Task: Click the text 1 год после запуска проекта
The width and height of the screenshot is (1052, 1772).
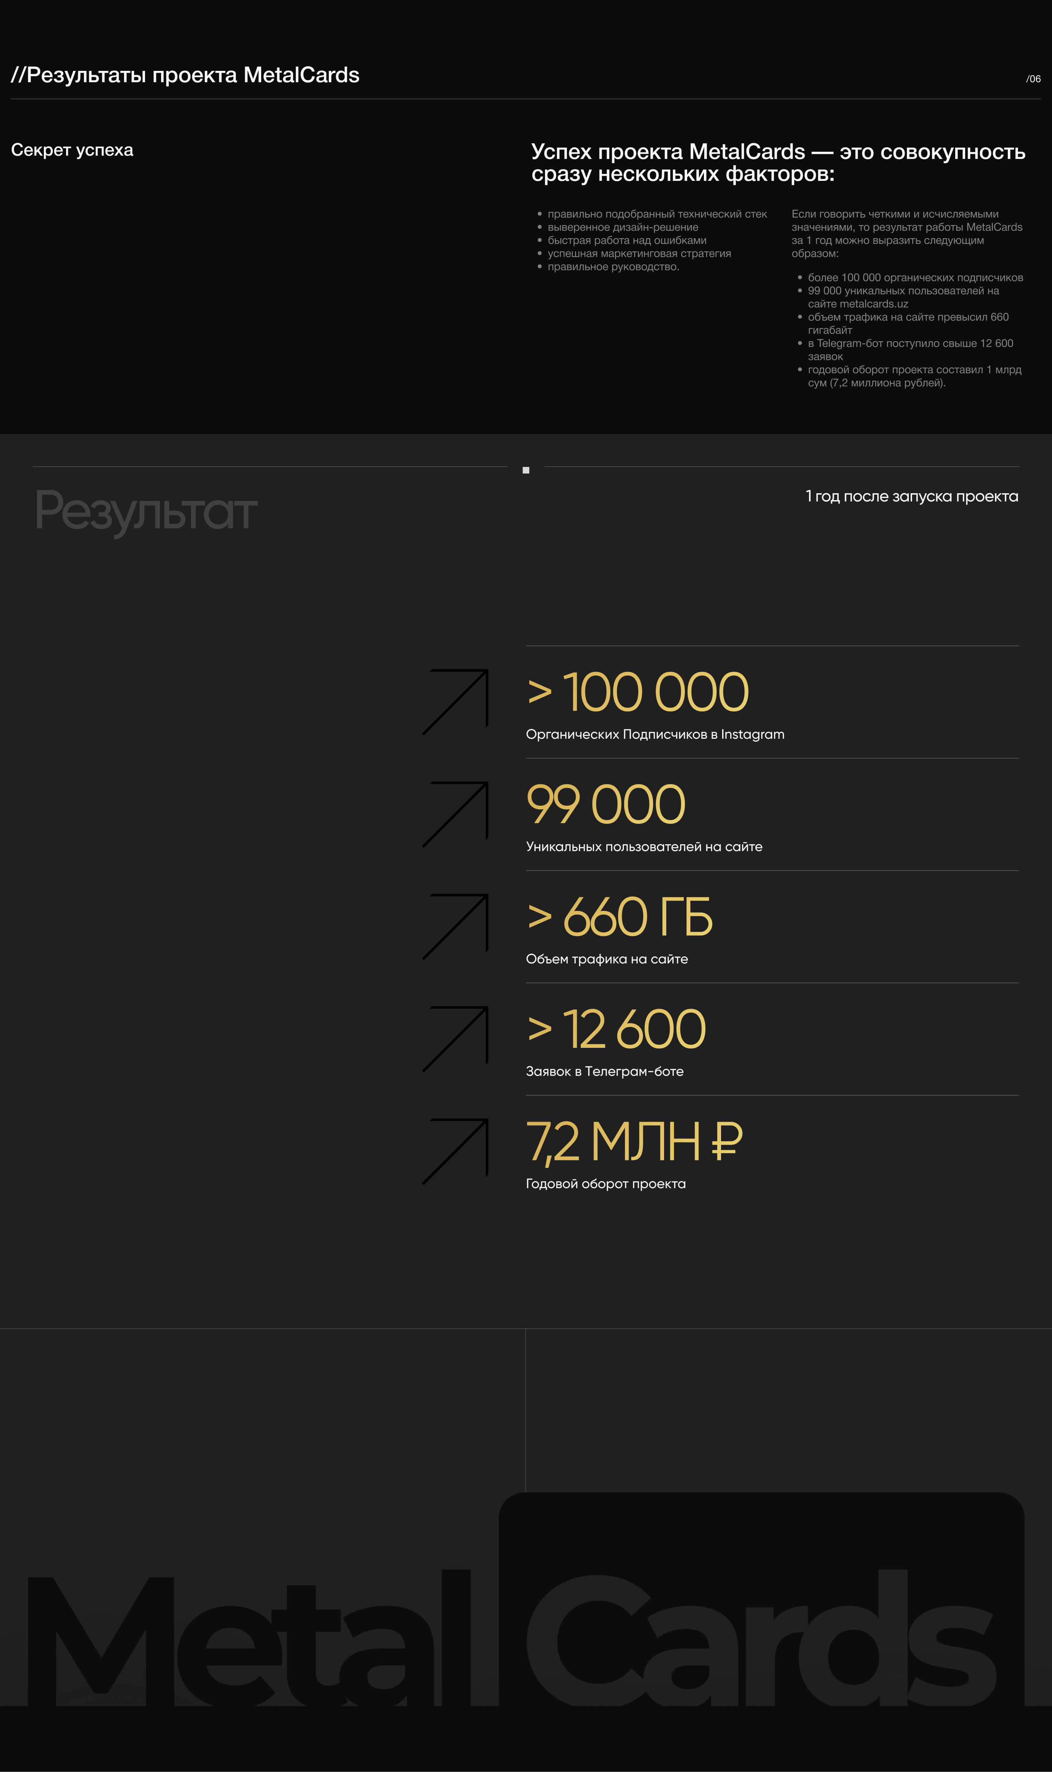Action: 912,497
